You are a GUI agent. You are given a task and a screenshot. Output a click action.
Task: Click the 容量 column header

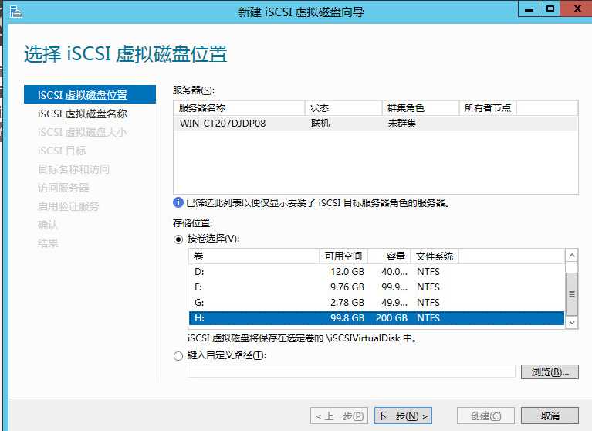389,256
